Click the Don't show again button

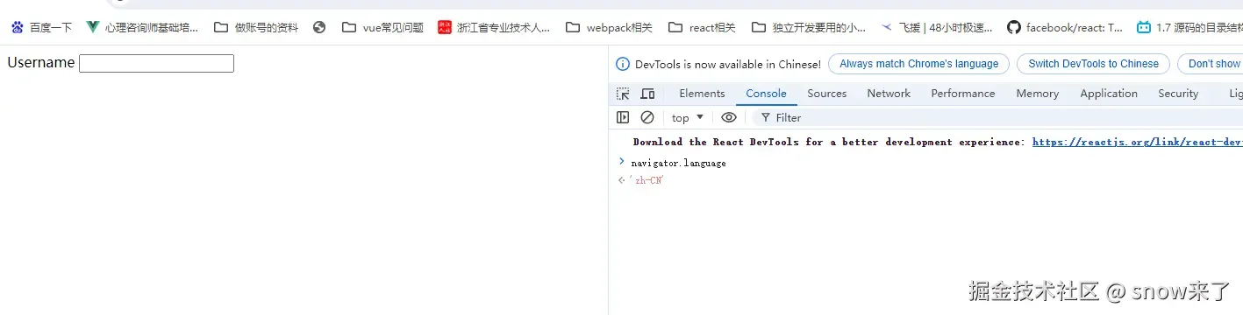(x=1211, y=64)
